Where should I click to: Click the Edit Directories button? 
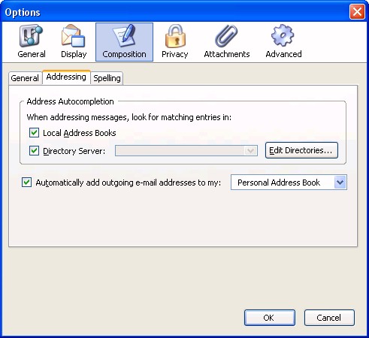point(301,150)
